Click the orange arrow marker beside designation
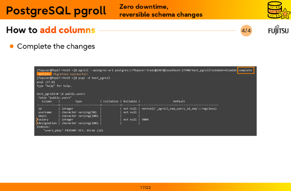The width and height of the screenshot is (291, 191). point(37,123)
